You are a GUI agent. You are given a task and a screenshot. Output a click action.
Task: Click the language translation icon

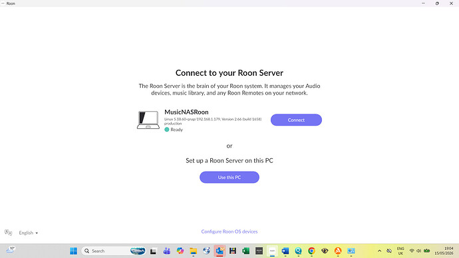click(x=8, y=233)
